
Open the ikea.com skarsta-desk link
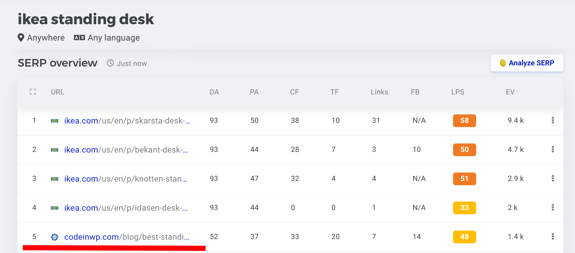tap(127, 121)
